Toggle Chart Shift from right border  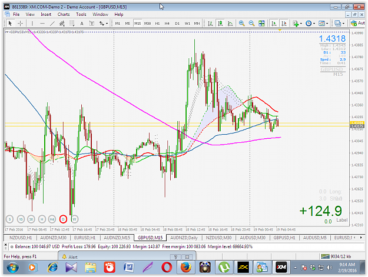pyautogui.click(x=284, y=24)
